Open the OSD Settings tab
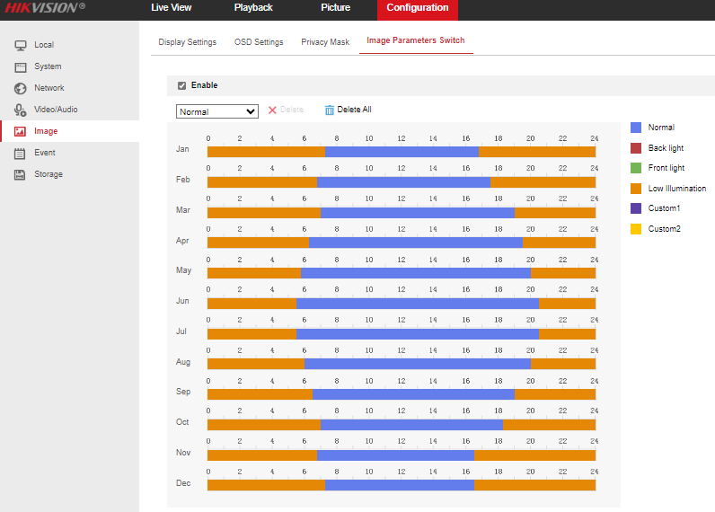This screenshot has width=715, height=512. tap(259, 42)
